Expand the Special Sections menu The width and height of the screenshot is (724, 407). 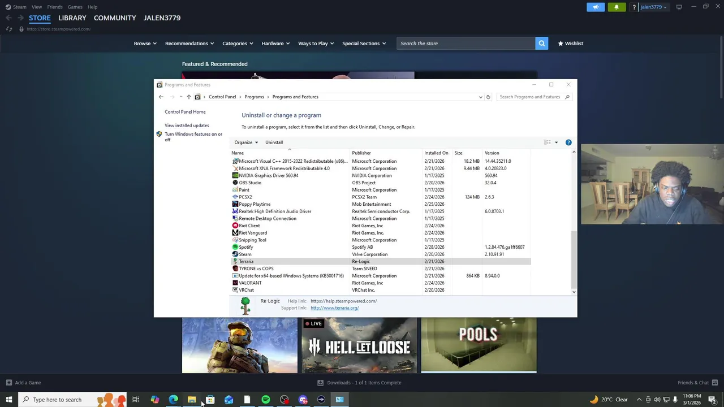[364, 43]
